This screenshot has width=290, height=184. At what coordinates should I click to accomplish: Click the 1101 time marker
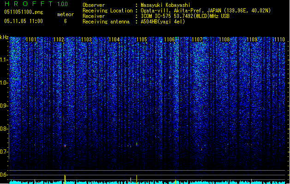coord(31,40)
